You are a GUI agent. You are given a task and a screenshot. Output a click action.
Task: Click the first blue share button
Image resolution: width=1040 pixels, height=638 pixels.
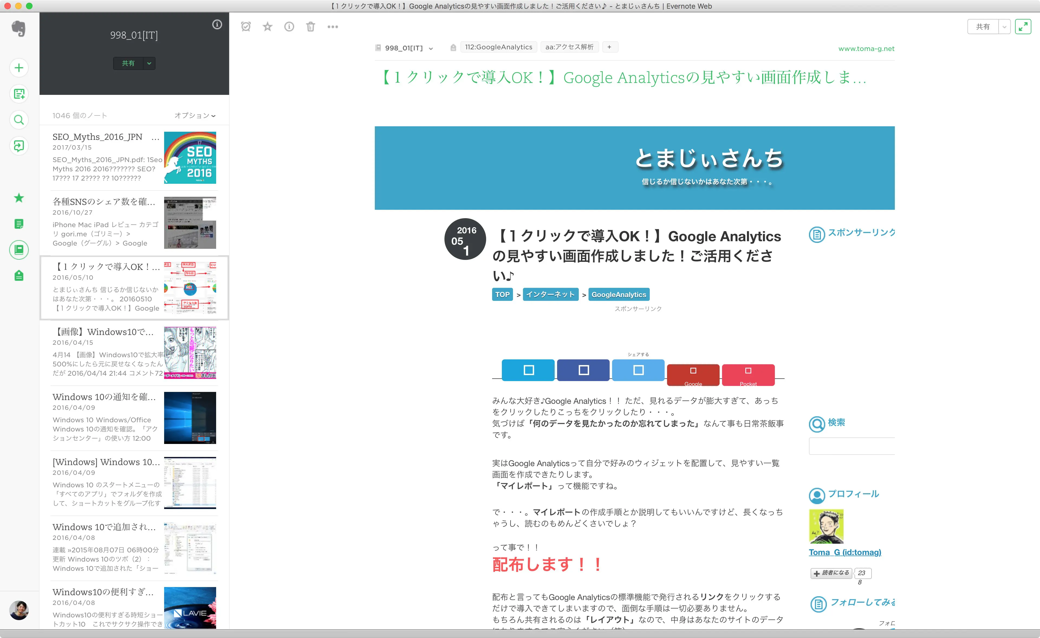pyautogui.click(x=528, y=370)
